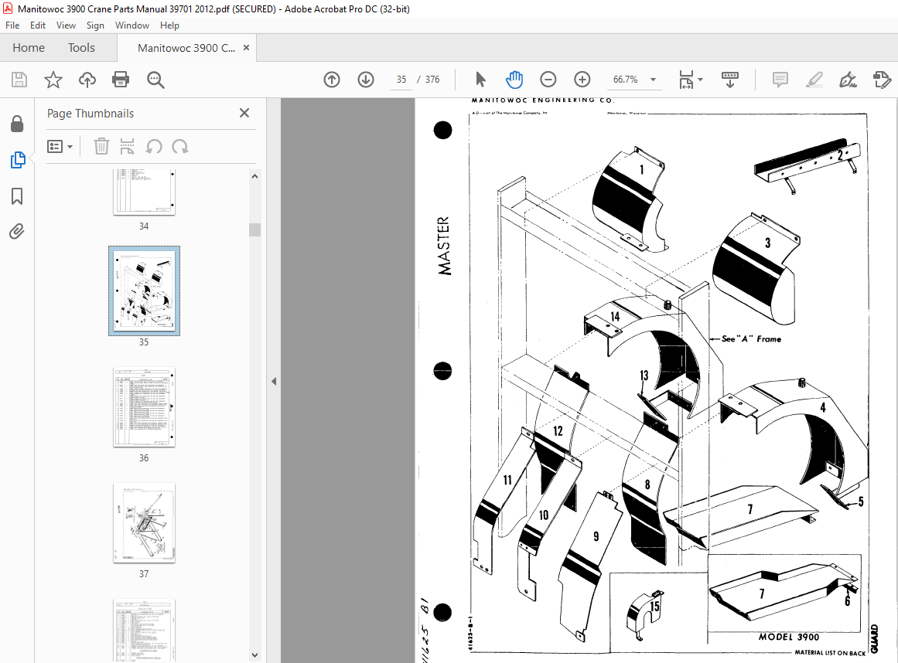This screenshot has width=898, height=663.
Task: Select the pointer selection tool
Action: point(480,80)
